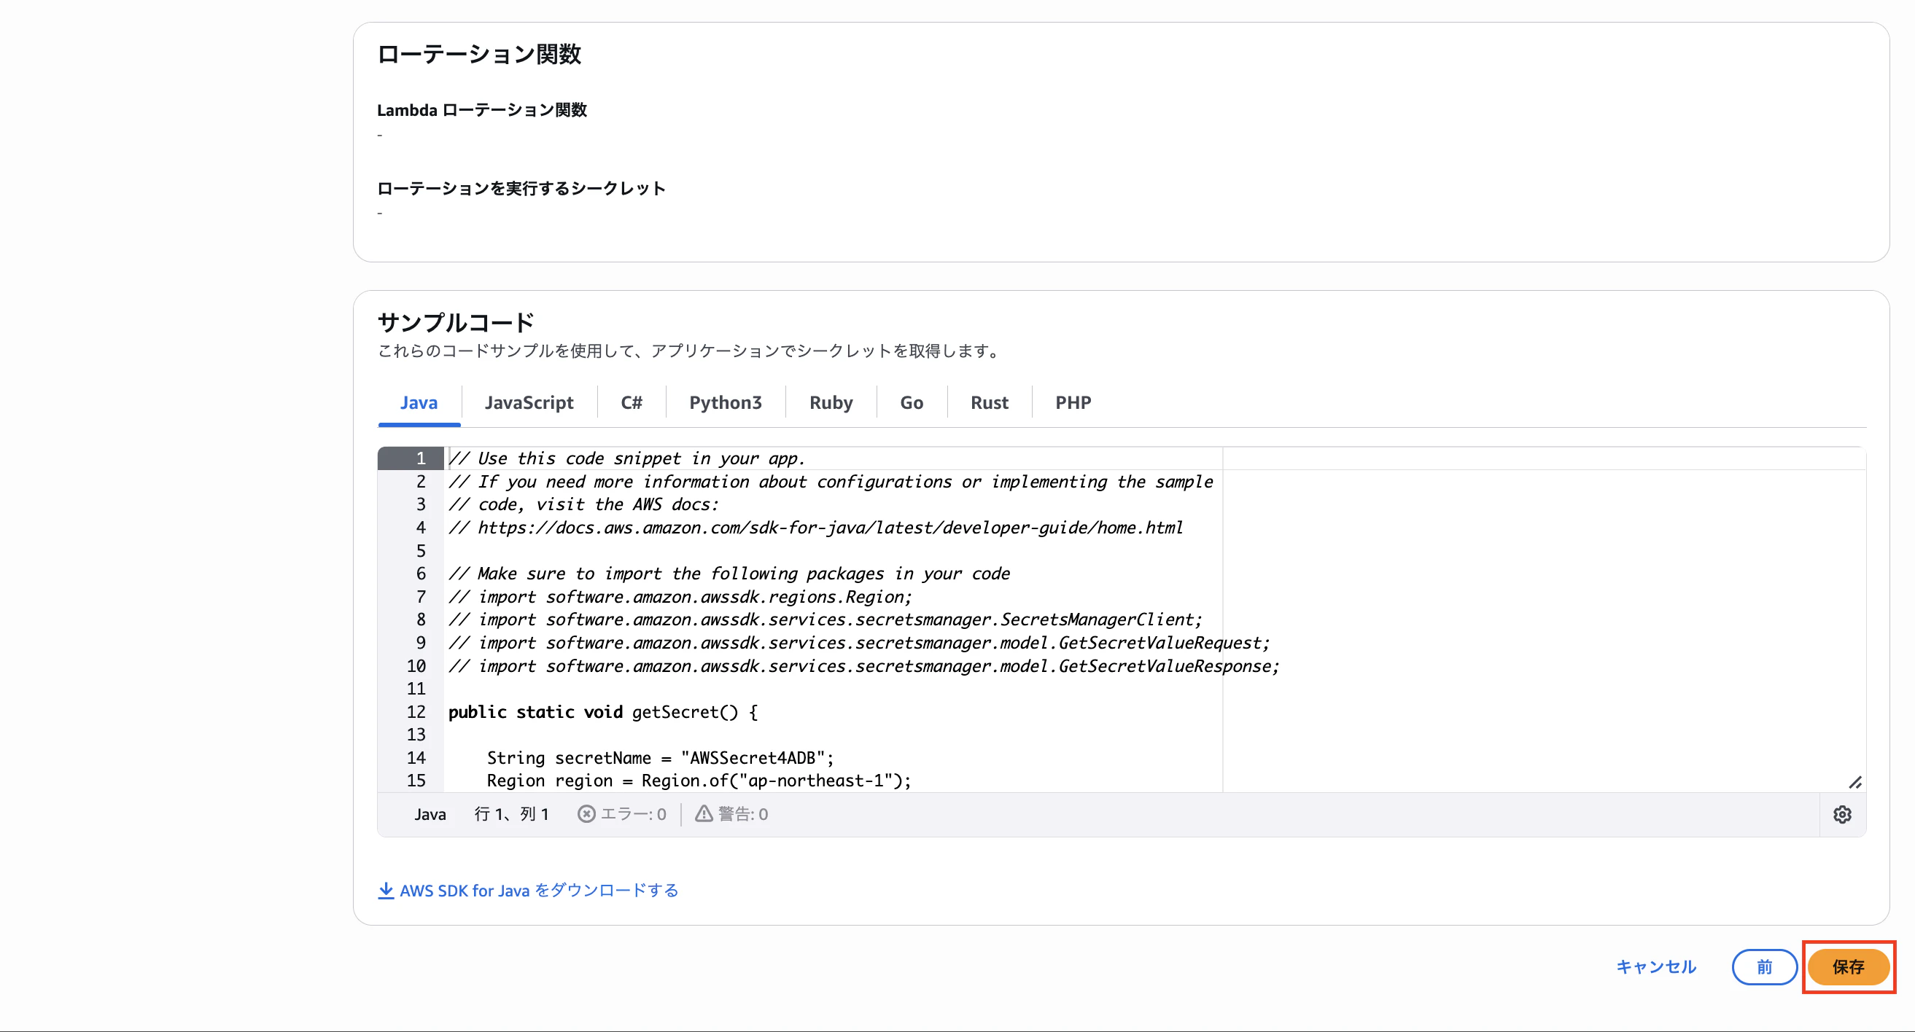Cancel with the キャンセル link

tap(1655, 966)
